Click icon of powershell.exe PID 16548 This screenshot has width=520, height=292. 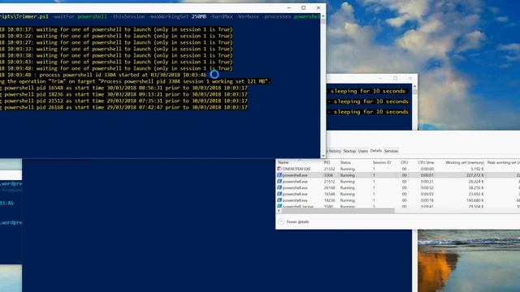[279, 194]
